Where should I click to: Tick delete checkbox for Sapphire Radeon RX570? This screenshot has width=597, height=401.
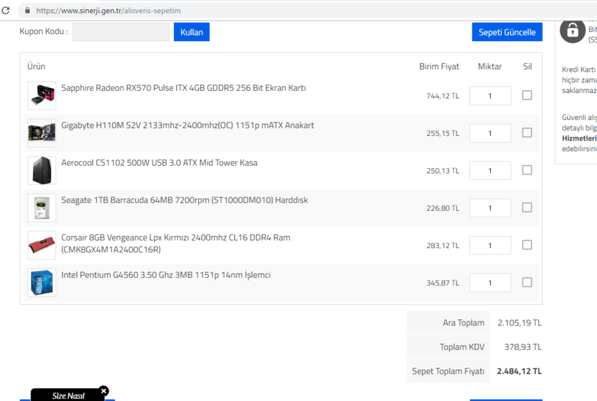click(527, 95)
